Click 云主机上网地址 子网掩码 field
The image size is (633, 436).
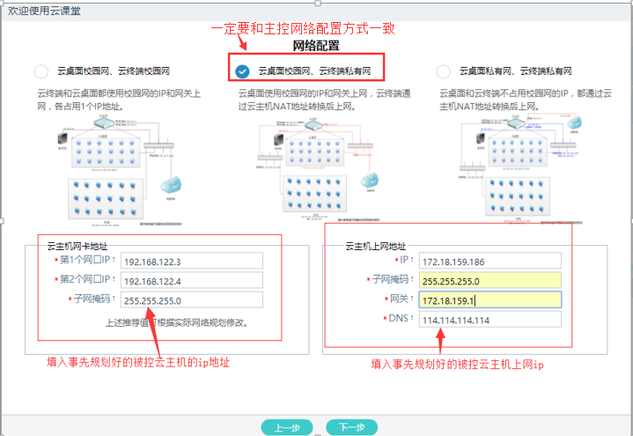(490, 280)
